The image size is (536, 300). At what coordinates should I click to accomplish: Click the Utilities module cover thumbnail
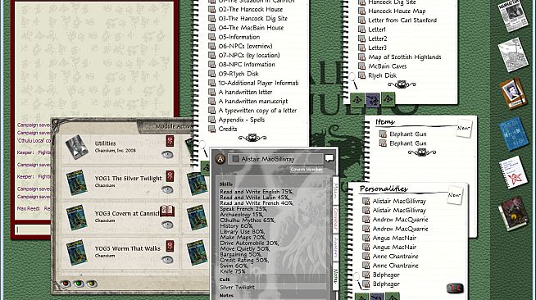76,148
